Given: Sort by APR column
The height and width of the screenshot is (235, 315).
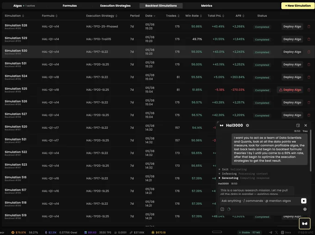Looking at the screenshot, I should pyautogui.click(x=240, y=16).
